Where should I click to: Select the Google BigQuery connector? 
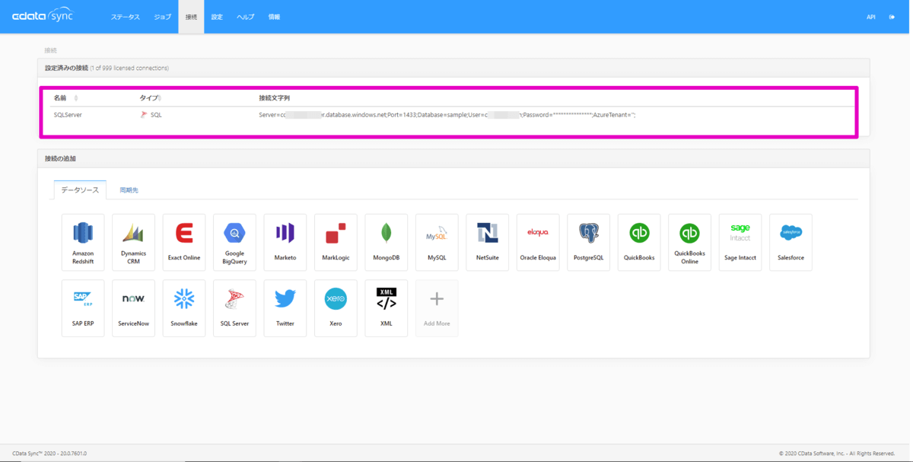[x=234, y=242]
